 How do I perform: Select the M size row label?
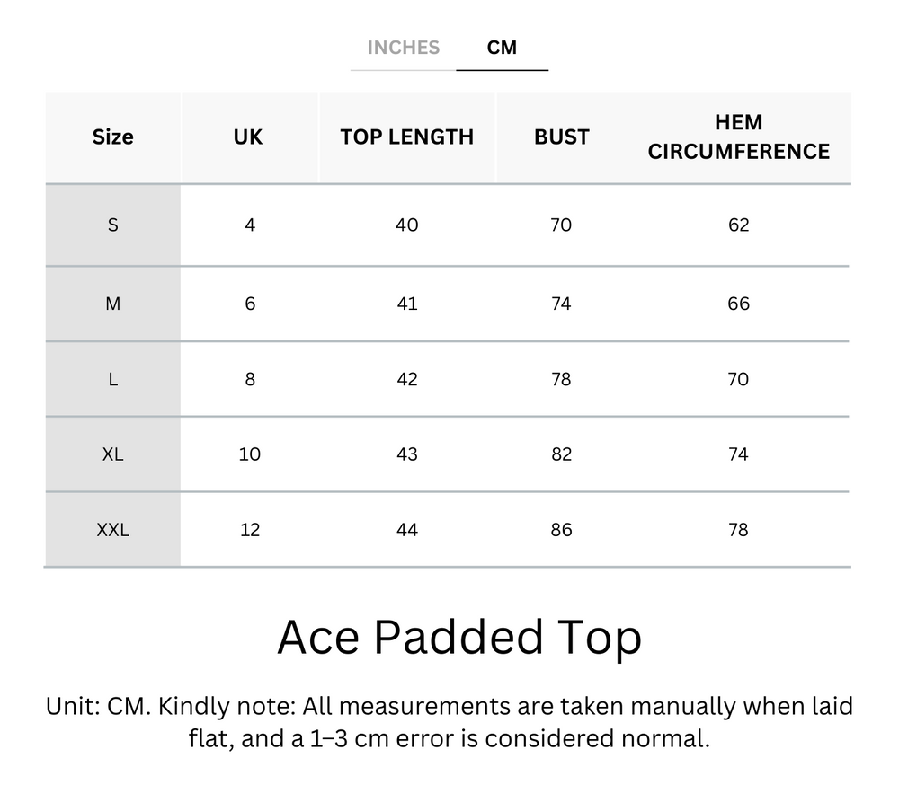coord(112,304)
